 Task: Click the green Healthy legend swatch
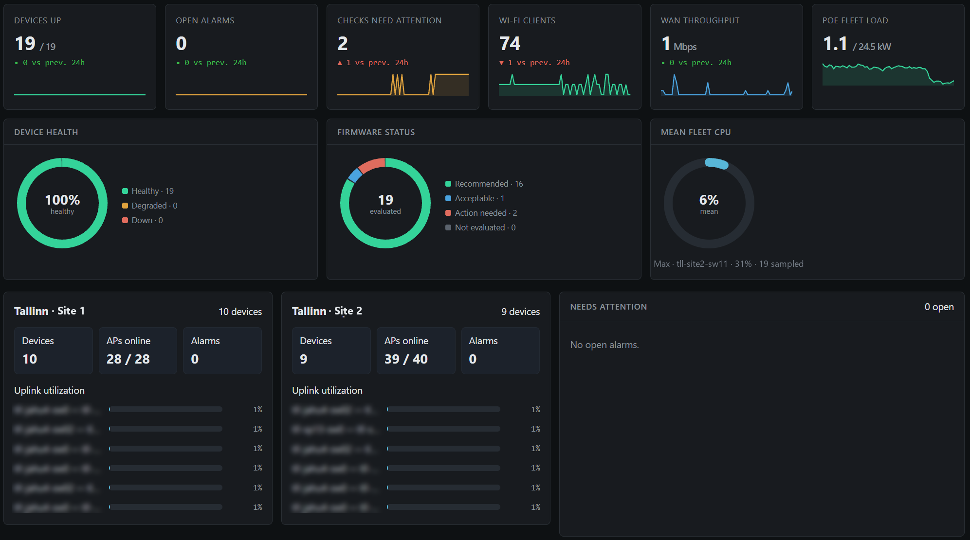click(125, 191)
